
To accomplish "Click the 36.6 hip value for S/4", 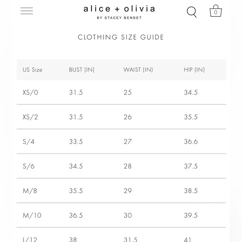I will (191, 142).
